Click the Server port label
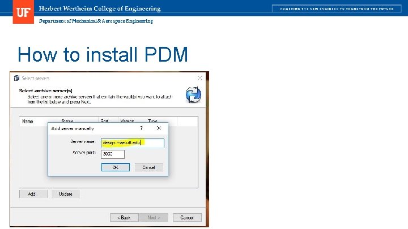The width and height of the screenshot is (408, 229). click(84, 153)
